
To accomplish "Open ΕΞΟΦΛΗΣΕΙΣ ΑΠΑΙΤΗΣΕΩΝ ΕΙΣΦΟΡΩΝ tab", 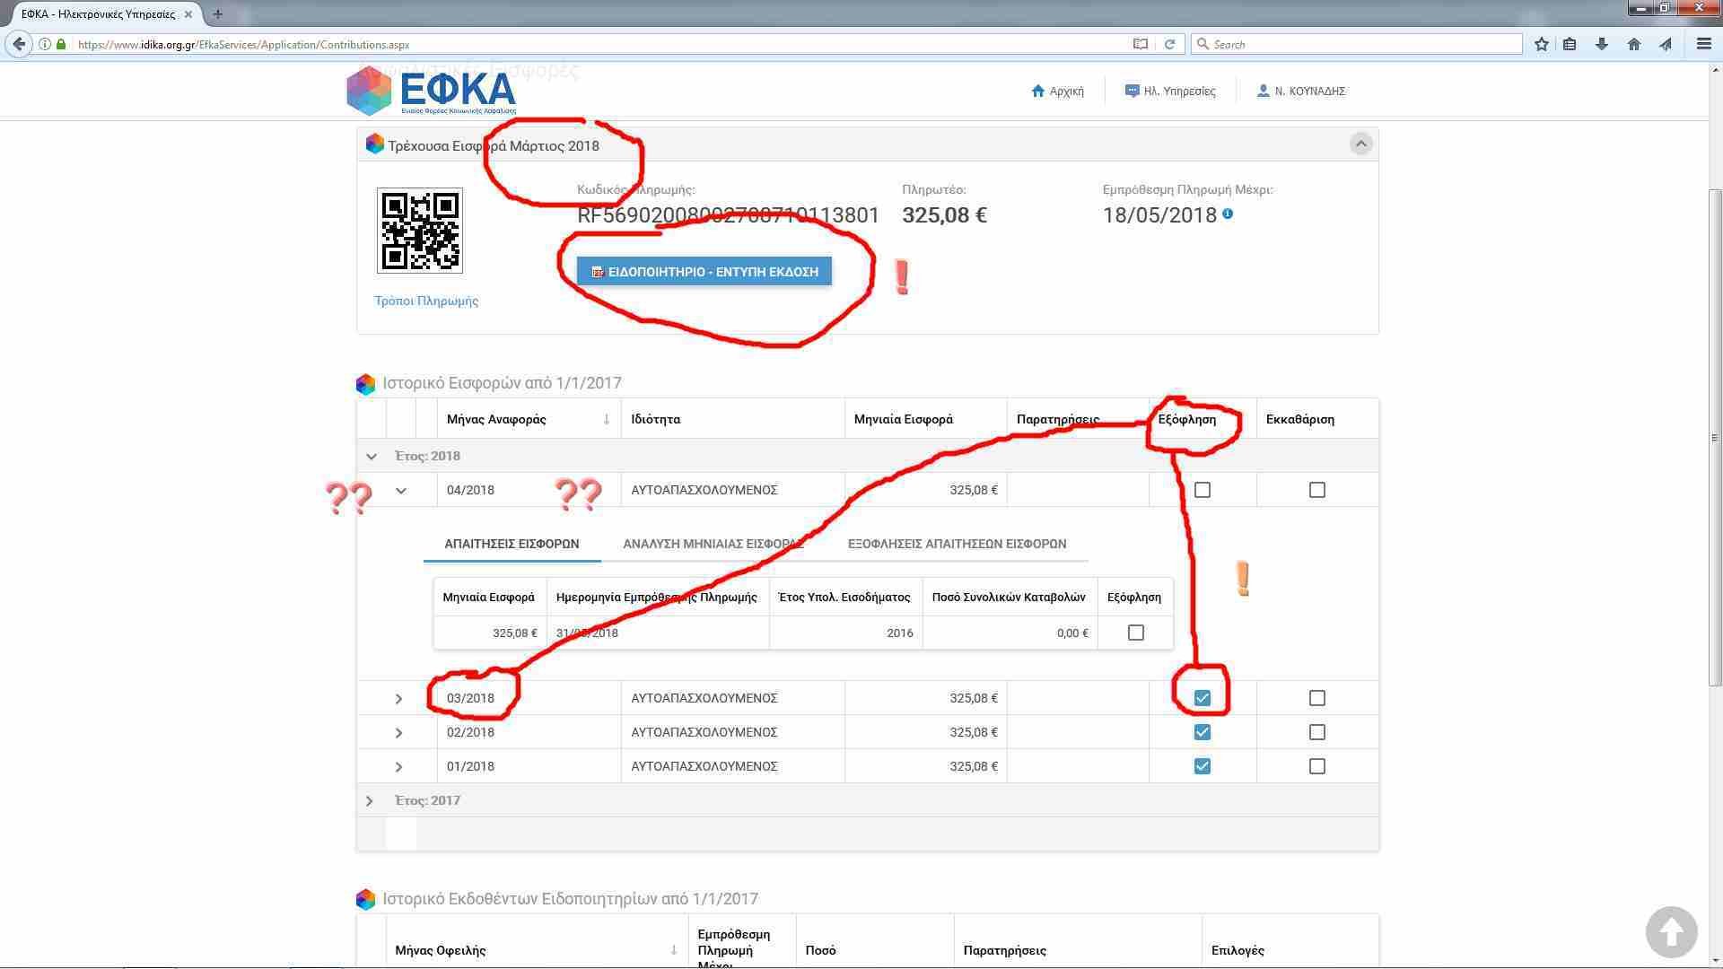I will point(957,544).
